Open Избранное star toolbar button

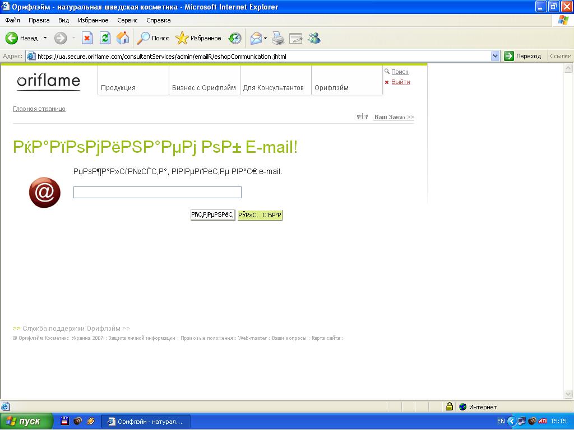click(x=198, y=38)
